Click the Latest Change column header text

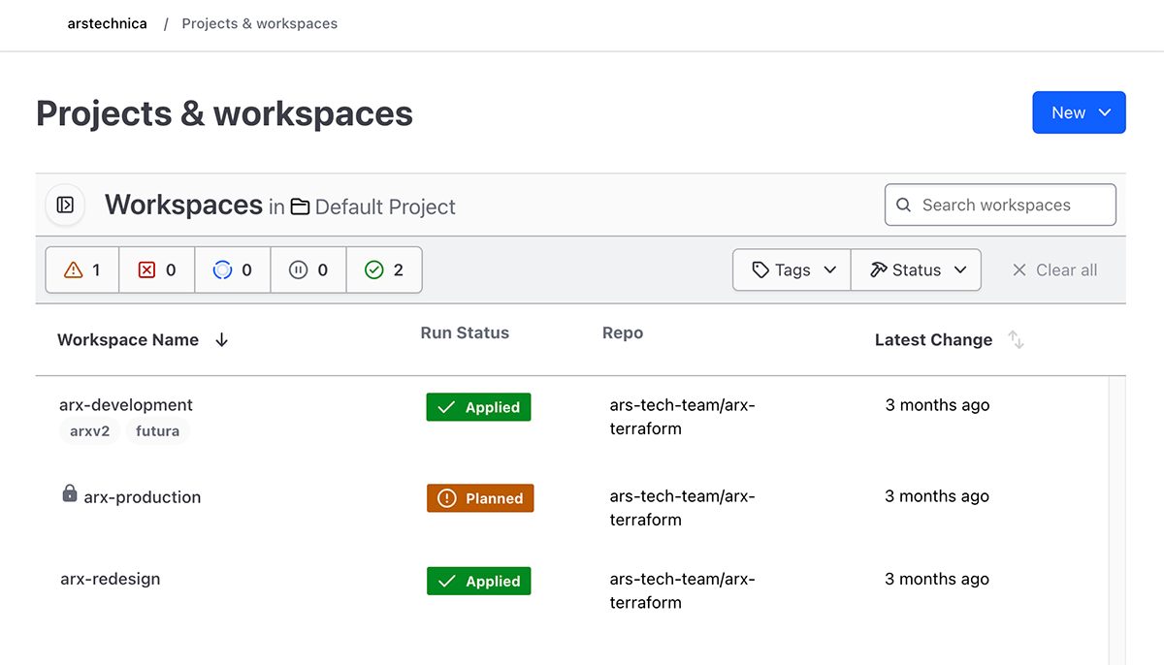(x=933, y=339)
